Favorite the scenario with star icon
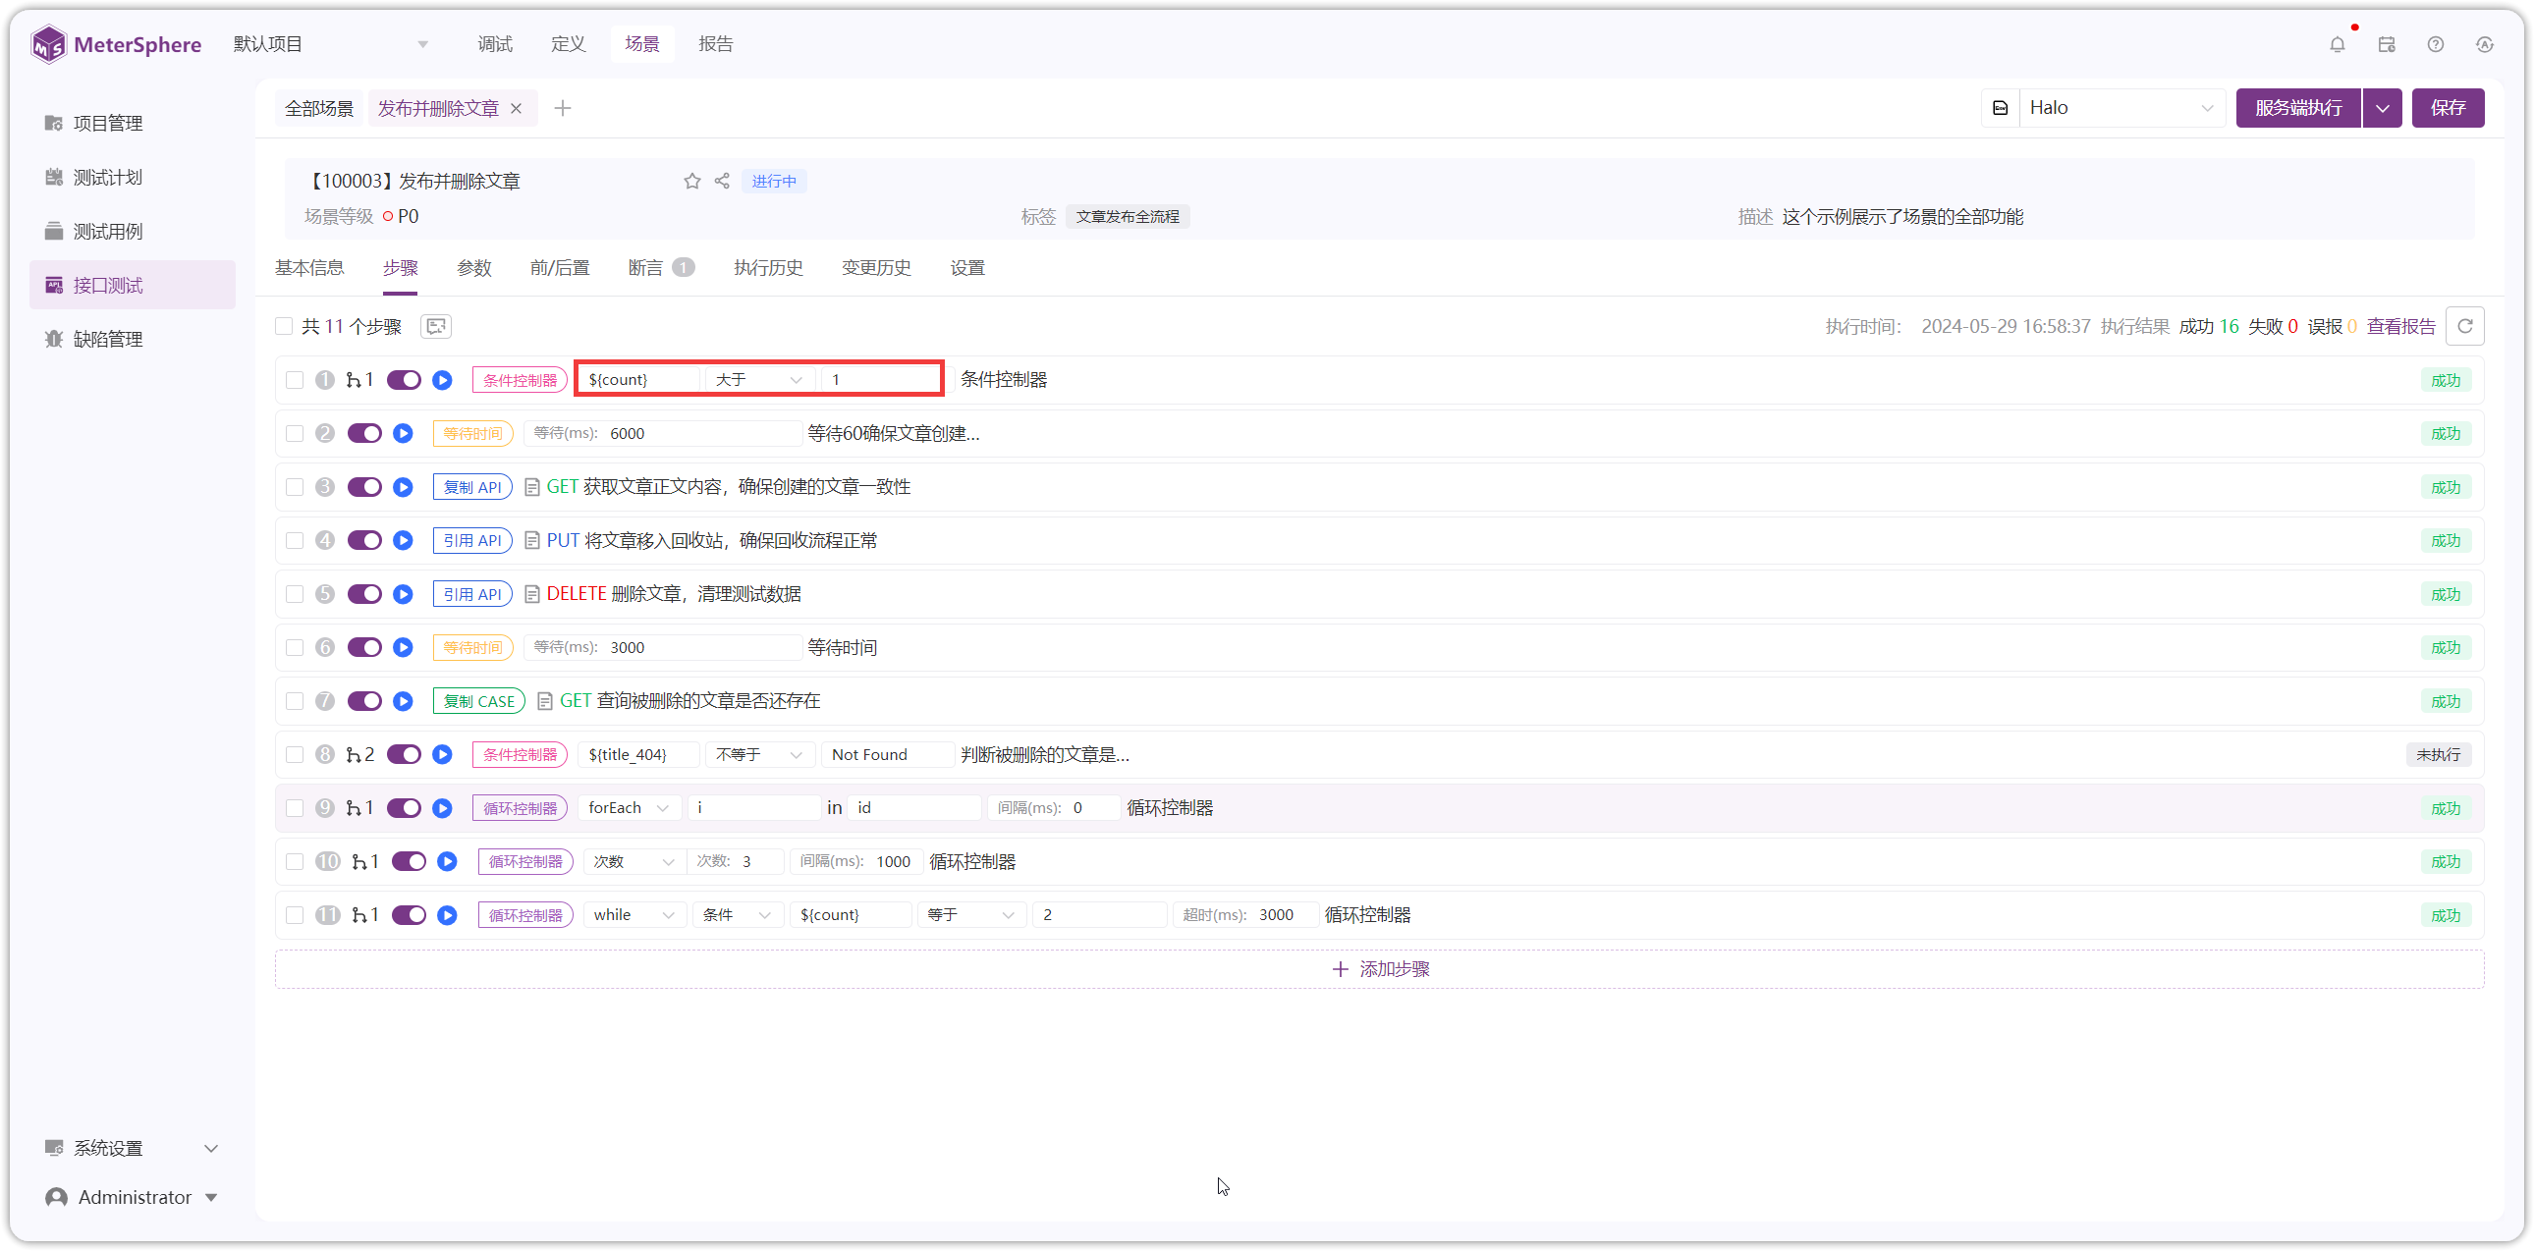The width and height of the screenshot is (2534, 1251). click(x=692, y=181)
